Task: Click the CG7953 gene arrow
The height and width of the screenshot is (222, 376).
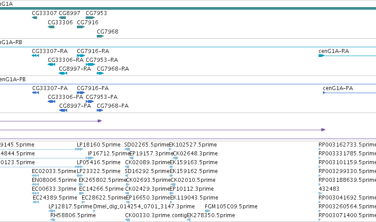Action: click(x=91, y=18)
